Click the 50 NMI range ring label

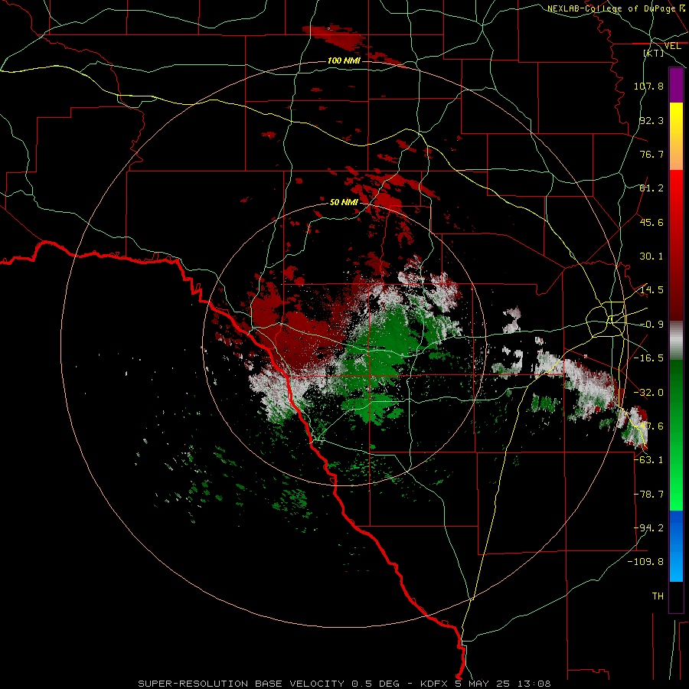click(x=344, y=202)
